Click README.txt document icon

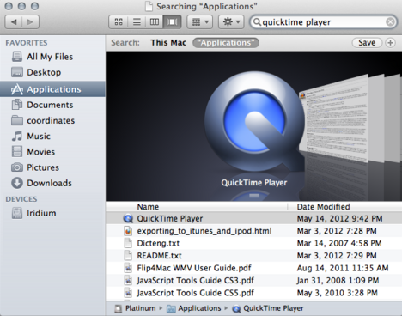tap(128, 256)
